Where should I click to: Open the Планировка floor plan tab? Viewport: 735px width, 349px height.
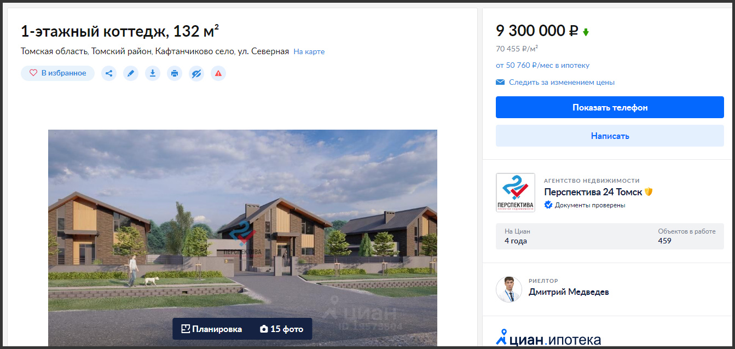click(x=211, y=329)
